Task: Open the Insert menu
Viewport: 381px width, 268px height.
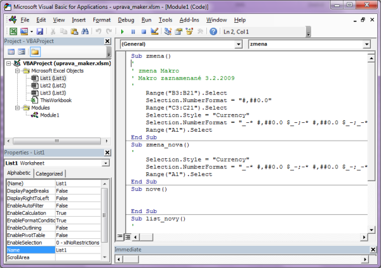Action: point(79,20)
